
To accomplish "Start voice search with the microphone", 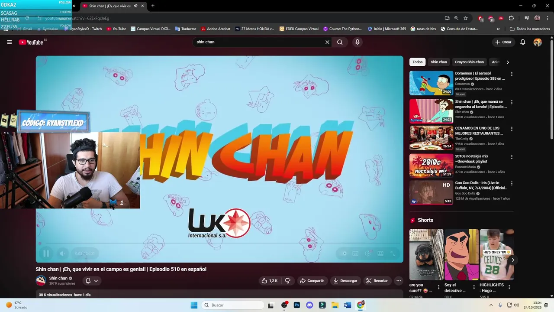I will [x=357, y=42].
